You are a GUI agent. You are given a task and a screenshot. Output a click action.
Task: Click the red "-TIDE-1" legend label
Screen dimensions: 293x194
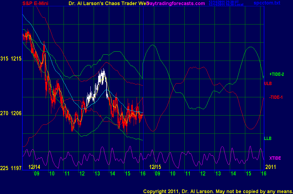[276, 97]
